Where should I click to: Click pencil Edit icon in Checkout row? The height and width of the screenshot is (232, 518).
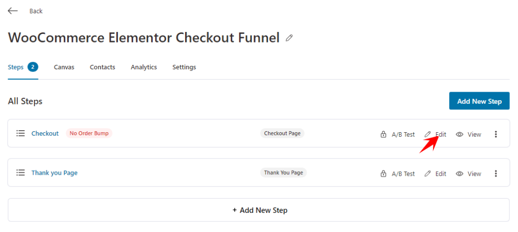(x=427, y=134)
